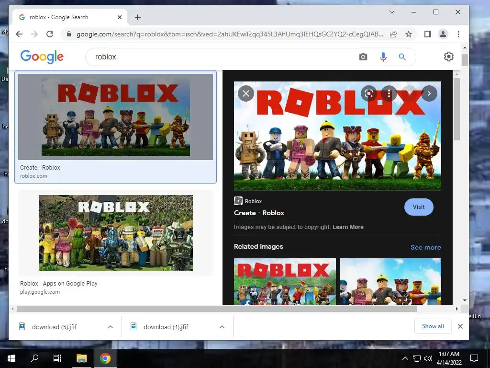This screenshot has width=490, height=368.
Task: View site information via the lock icon
Action: (x=69, y=34)
